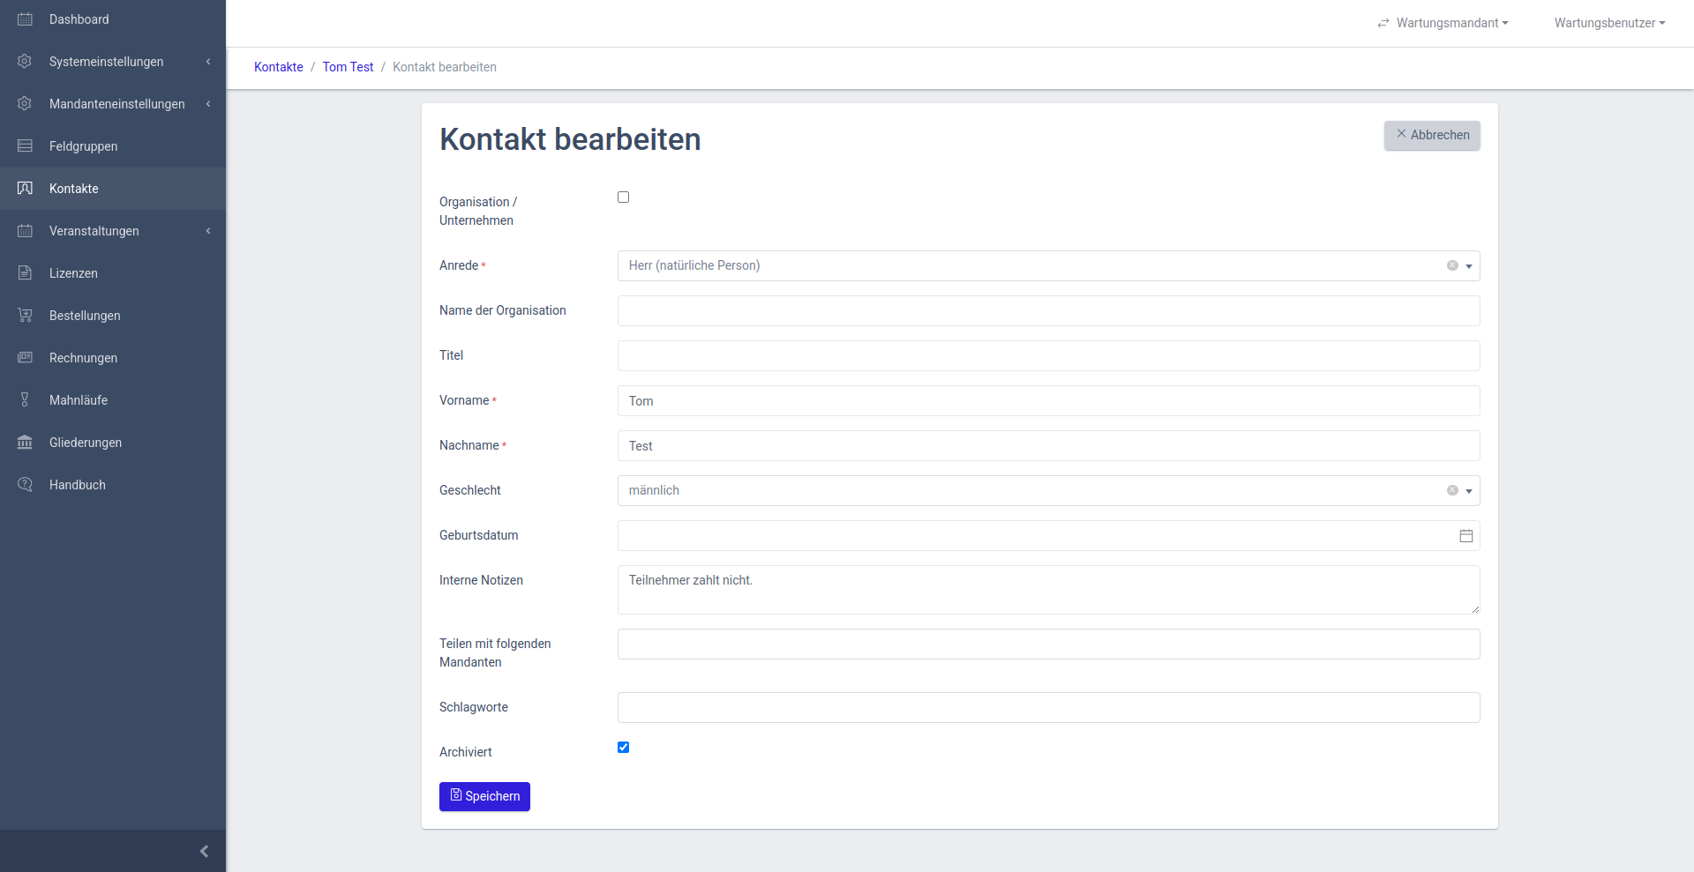Viewport: 1694px width, 872px height.
Task: Clear the Anrede selection with the x icon
Action: [1451, 265]
